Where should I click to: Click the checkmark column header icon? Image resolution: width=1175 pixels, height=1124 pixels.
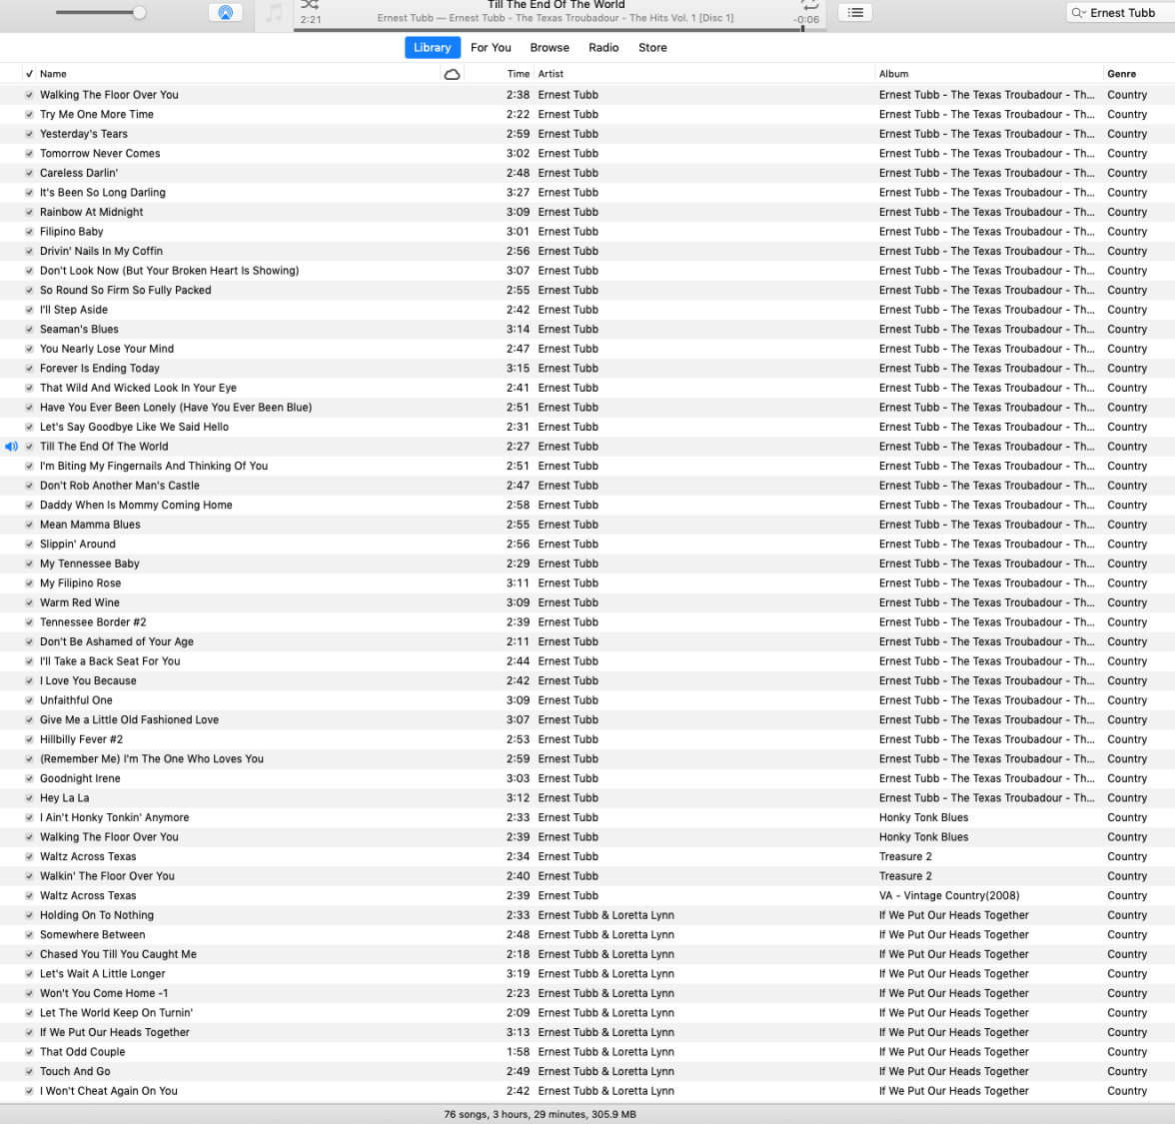pos(29,73)
